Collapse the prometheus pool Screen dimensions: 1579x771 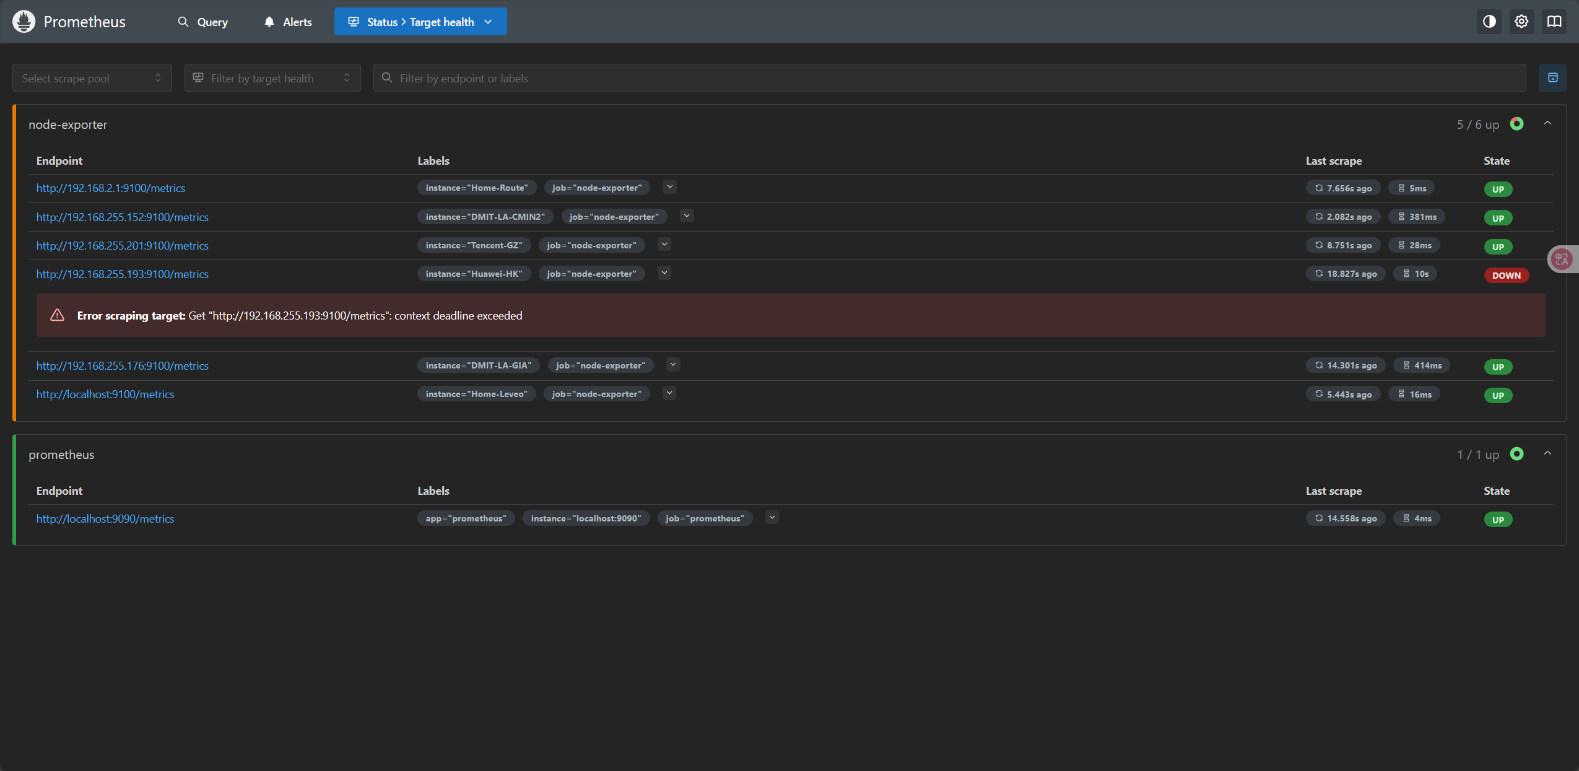point(1547,453)
